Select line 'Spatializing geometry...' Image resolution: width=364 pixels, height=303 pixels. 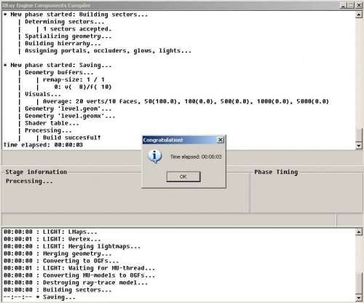click(68, 36)
